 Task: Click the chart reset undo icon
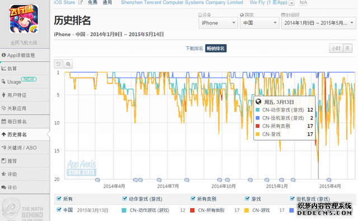click(x=58, y=64)
